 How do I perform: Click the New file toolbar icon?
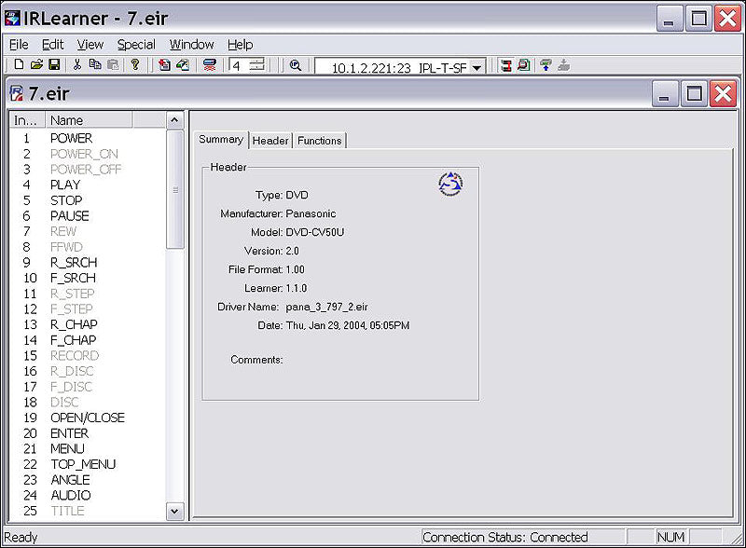pyautogui.click(x=19, y=64)
